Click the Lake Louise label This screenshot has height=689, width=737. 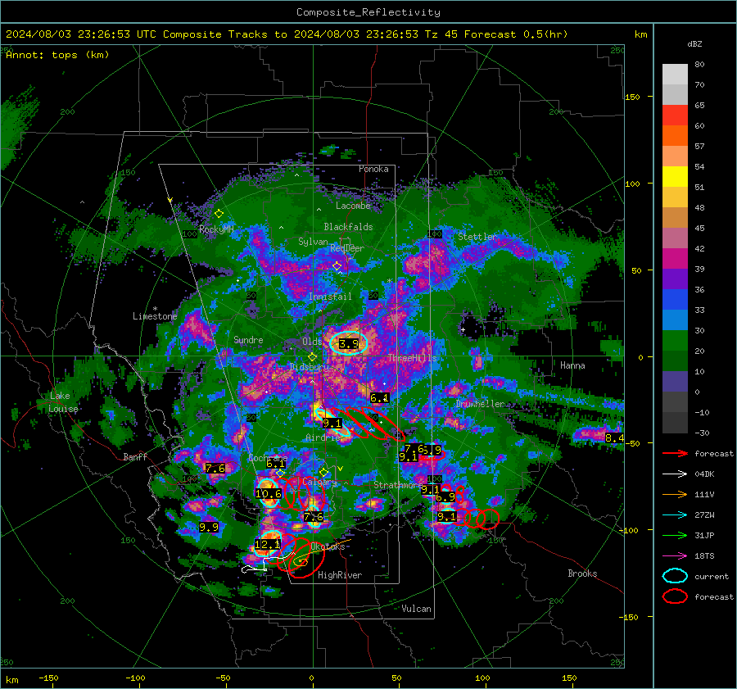point(63,402)
